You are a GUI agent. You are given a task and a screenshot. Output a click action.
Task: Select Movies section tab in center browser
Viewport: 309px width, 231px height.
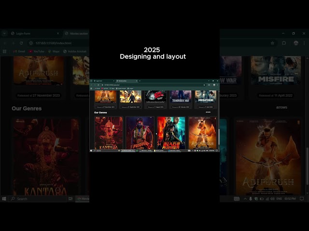click(126, 81)
